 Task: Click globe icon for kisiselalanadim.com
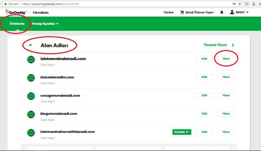(31, 78)
